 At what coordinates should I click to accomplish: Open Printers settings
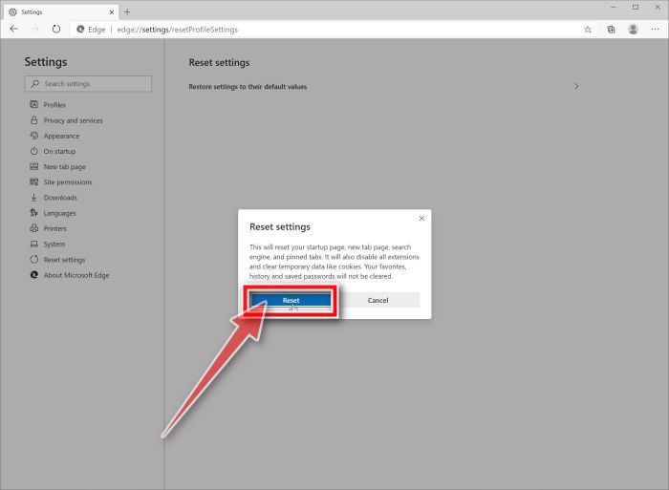[x=48, y=228]
